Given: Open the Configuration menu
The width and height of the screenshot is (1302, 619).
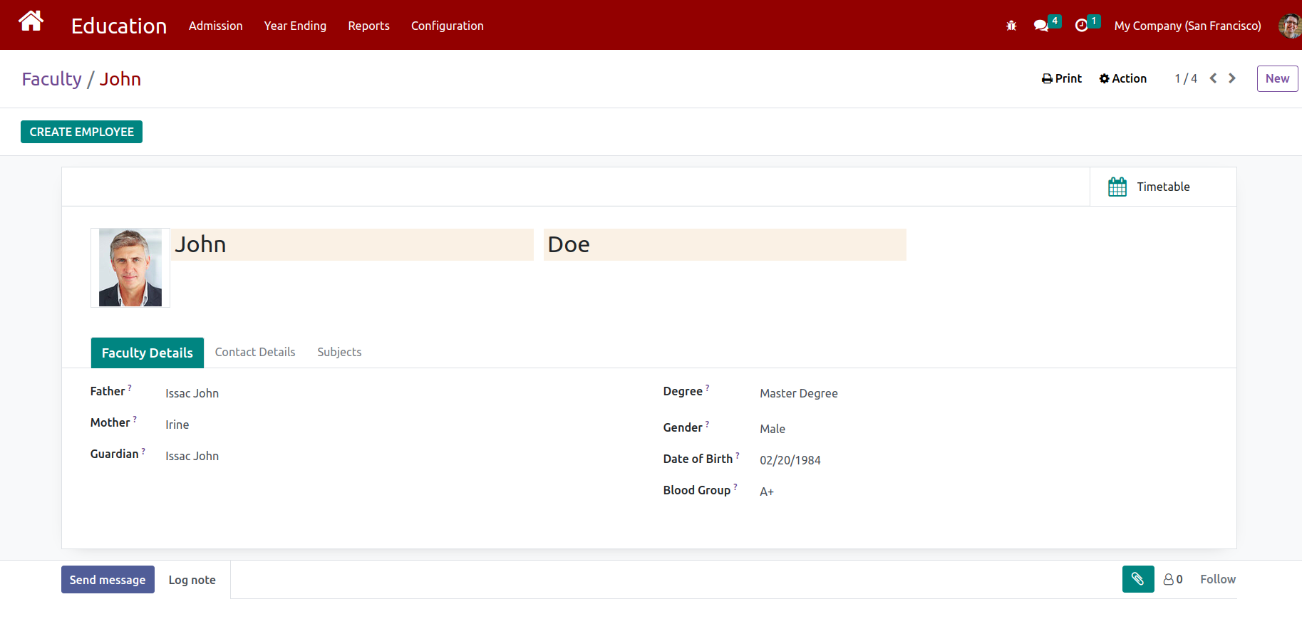Looking at the screenshot, I should point(447,26).
